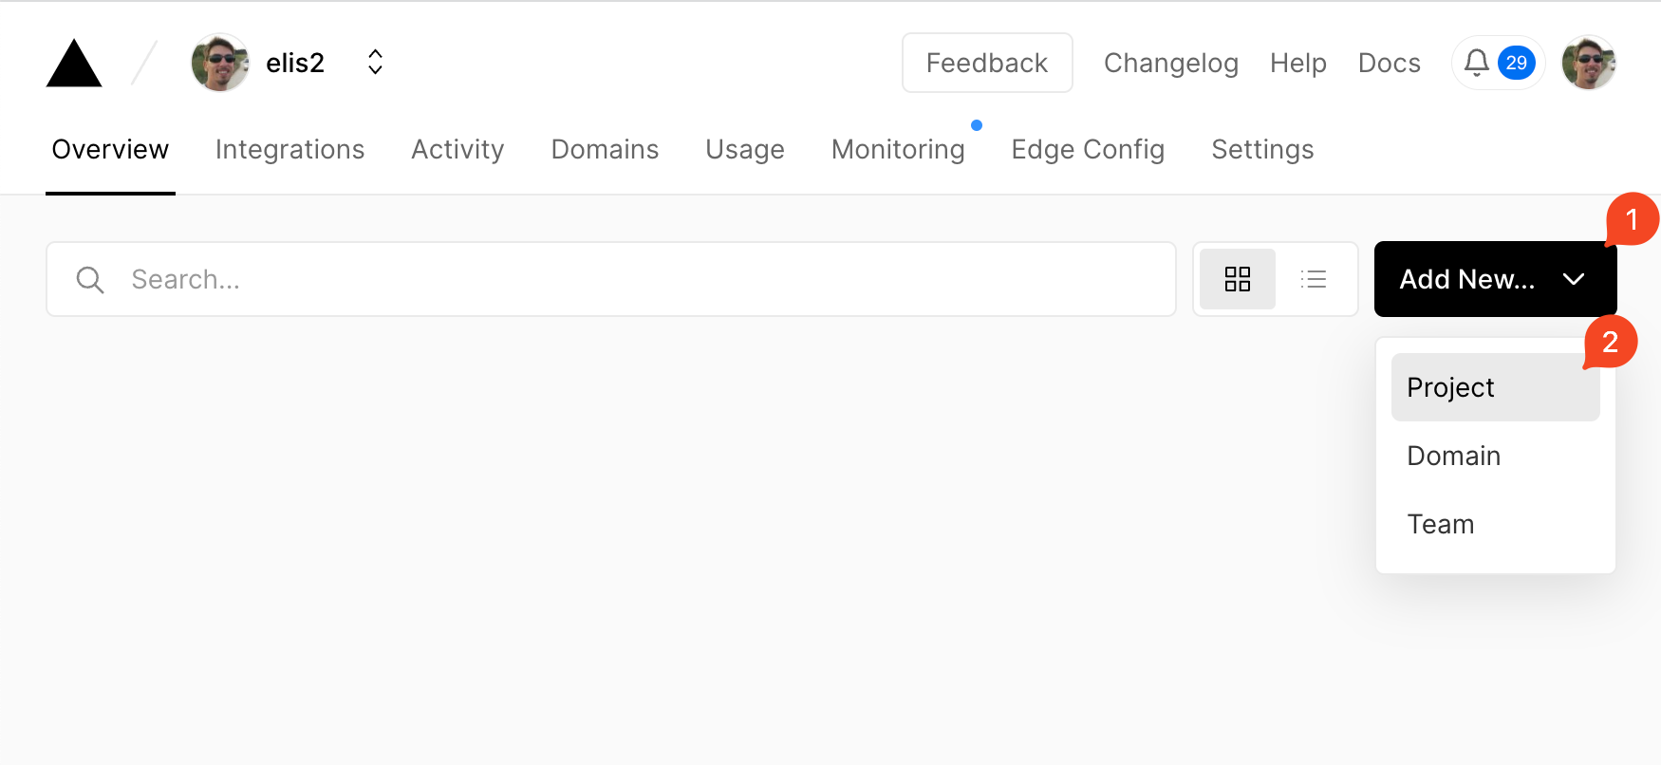Open the Edge Config tab
The width and height of the screenshot is (1661, 765).
1088,150
